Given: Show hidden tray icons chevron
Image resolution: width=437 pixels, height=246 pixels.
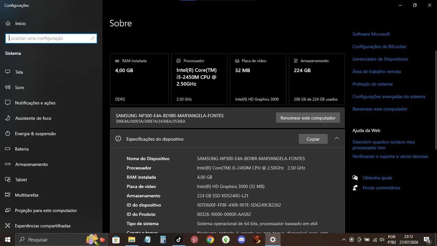Looking at the screenshot, I should click(x=344, y=240).
